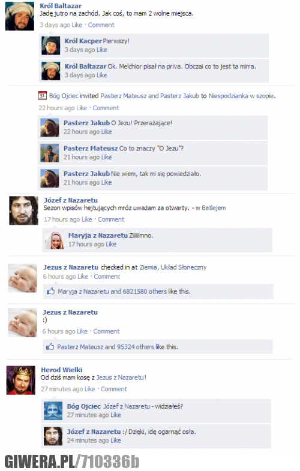
Task: Open Herod Wielki's crowned avatar
Action: coord(21,380)
